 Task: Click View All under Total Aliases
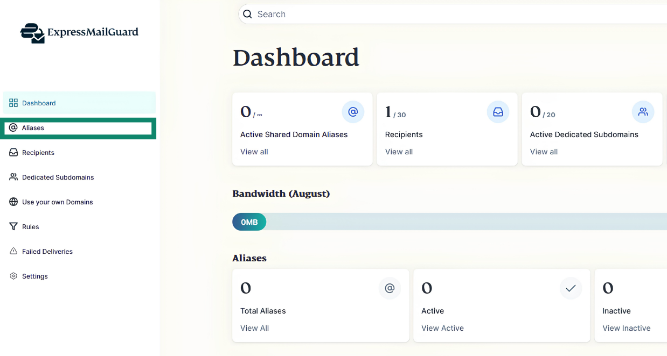[255, 328]
